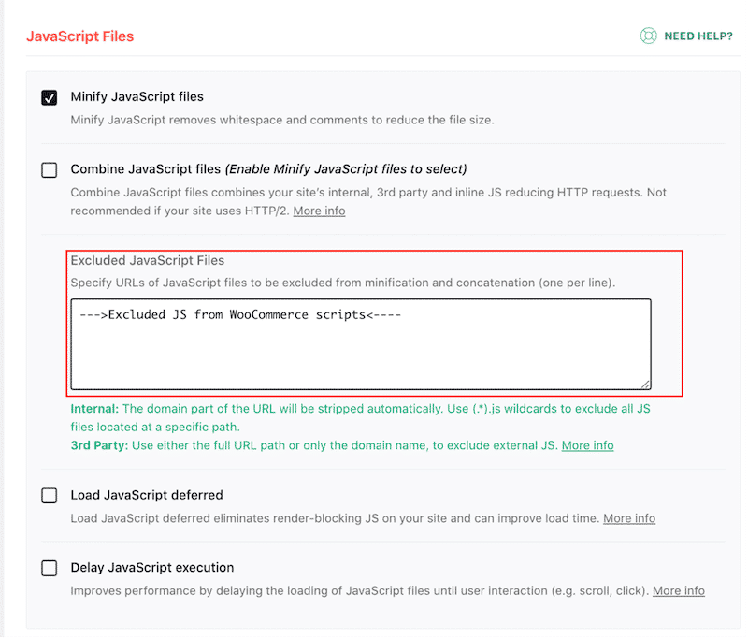Open More info for Delay JavaScript execution
The height and width of the screenshot is (639, 748).
tap(679, 590)
